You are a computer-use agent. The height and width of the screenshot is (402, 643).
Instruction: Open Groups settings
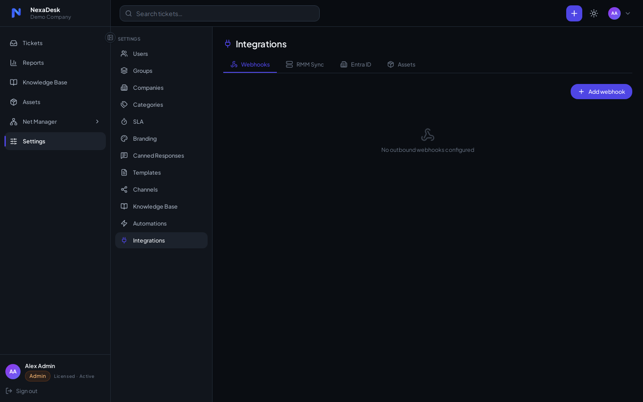[161, 71]
